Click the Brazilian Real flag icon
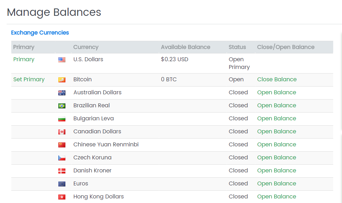The height and width of the screenshot is (203, 342). 62,106
